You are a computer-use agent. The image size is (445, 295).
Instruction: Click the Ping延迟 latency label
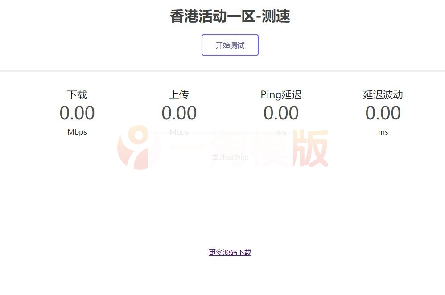[x=281, y=94]
